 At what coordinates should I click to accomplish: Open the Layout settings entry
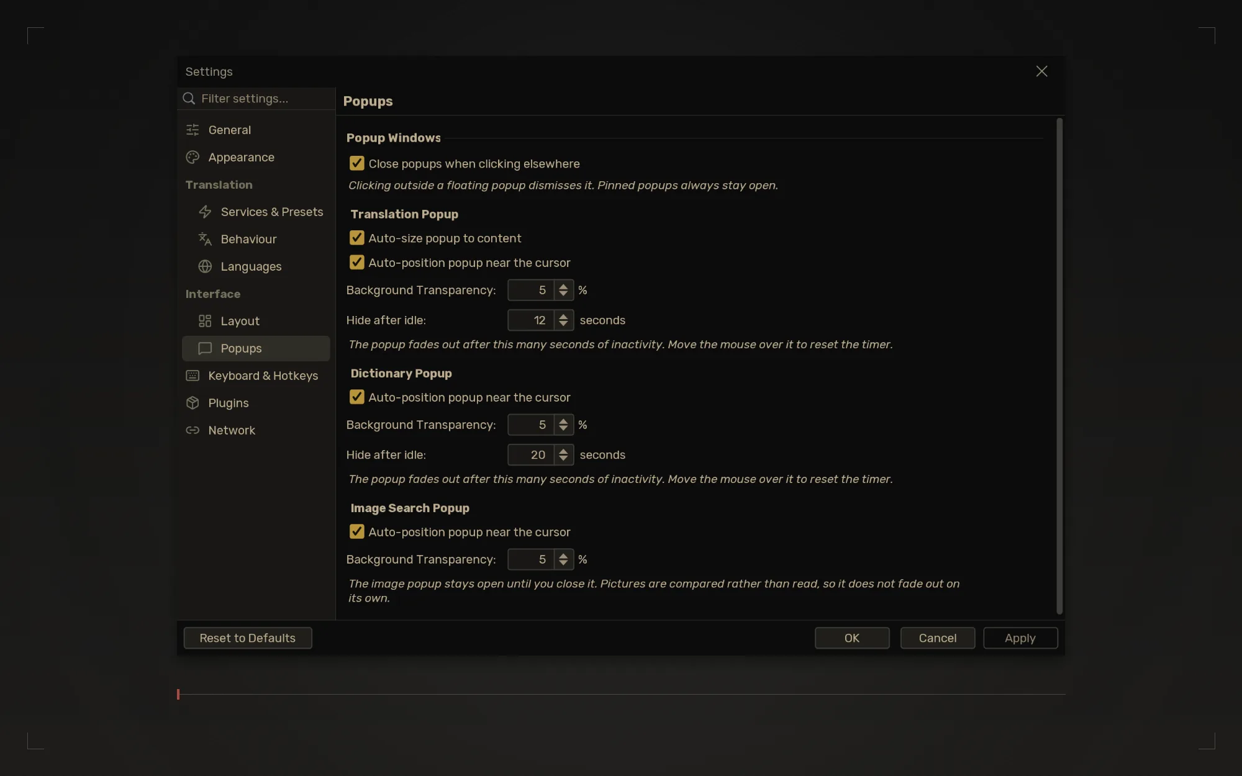(256, 321)
